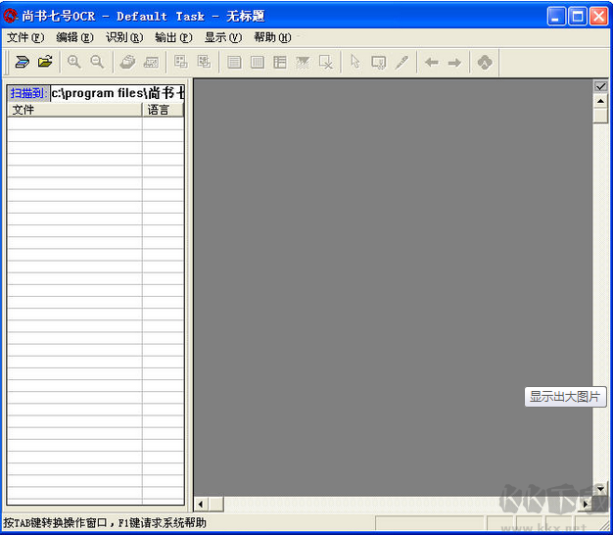The image size is (613, 535).
Task: Click the recognize text toolbar icon
Action: (x=151, y=62)
